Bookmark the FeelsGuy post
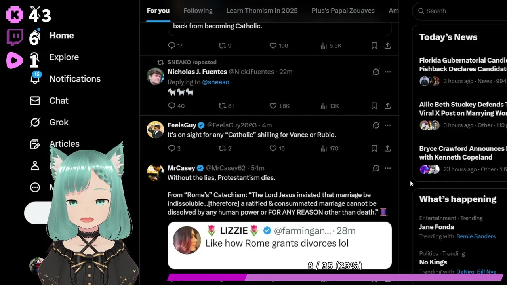The image size is (507, 285). click(x=374, y=148)
